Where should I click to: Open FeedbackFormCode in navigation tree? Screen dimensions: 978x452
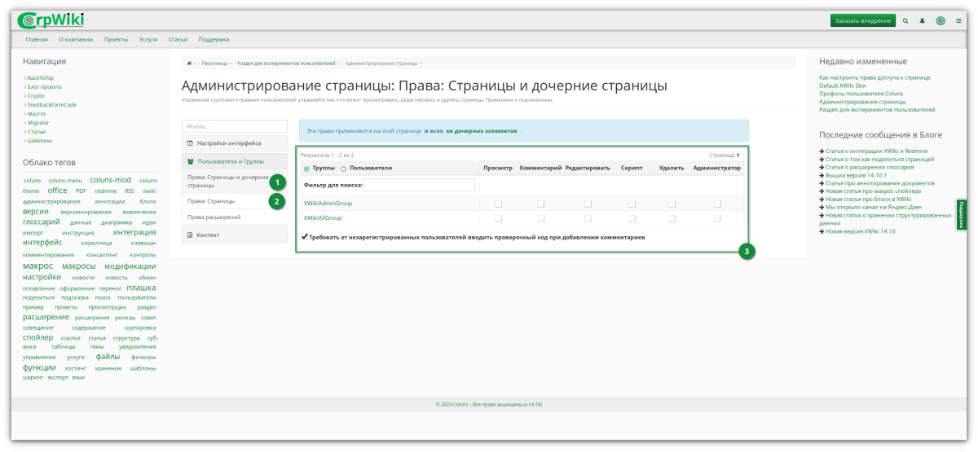coord(52,104)
